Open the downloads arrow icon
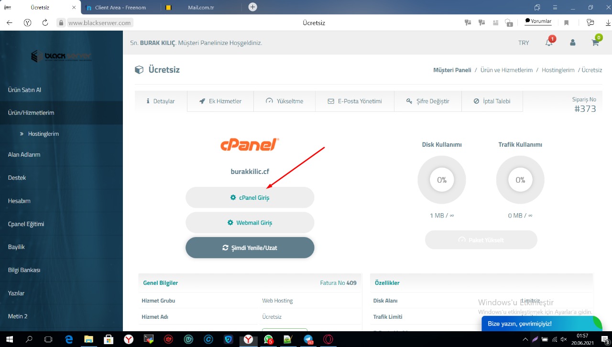 [608, 22]
